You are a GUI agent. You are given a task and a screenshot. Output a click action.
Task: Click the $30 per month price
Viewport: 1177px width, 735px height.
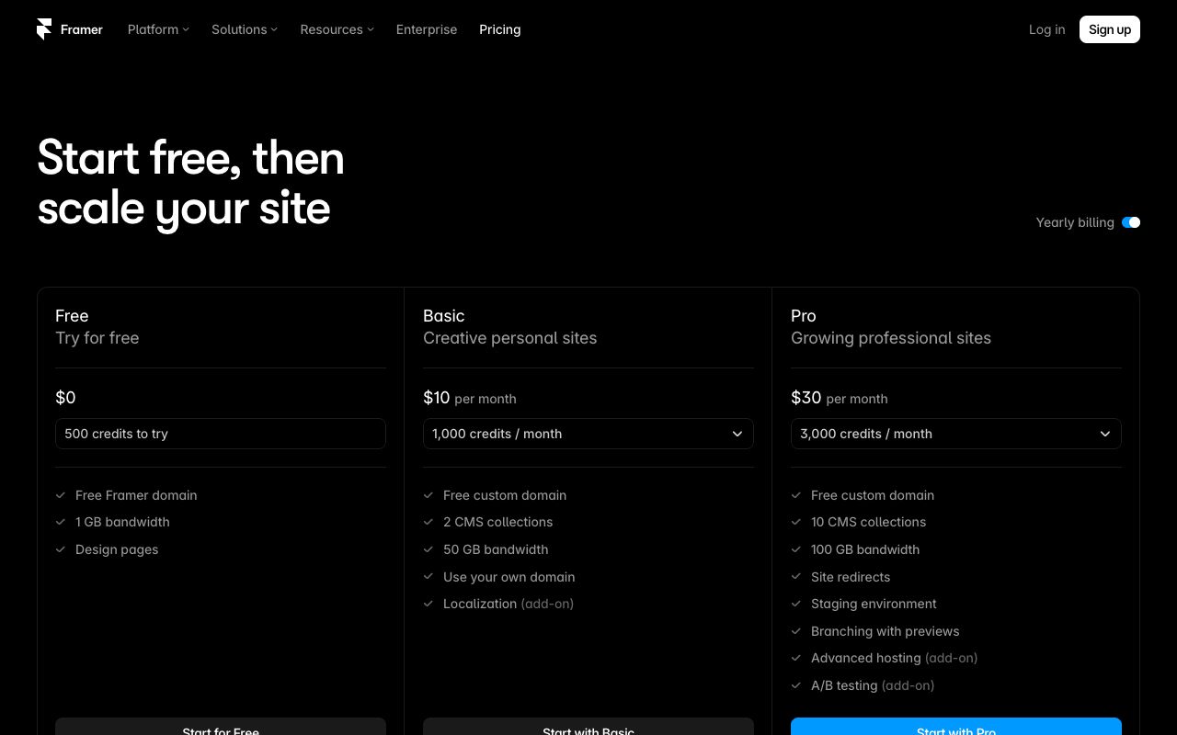[840, 398]
